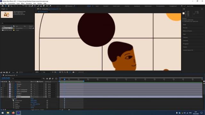Open the project item dropdown arrow beside thumbnail
The image size is (205, 115).
point(25,11)
